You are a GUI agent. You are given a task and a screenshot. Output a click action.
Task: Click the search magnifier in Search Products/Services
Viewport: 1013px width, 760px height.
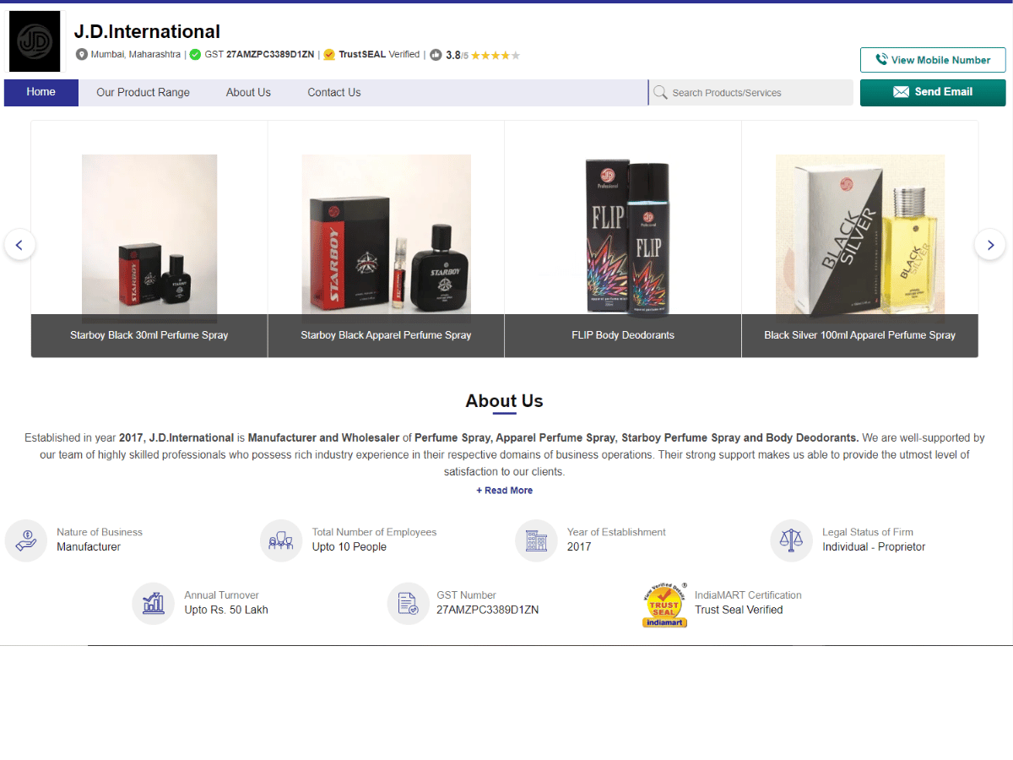(660, 92)
